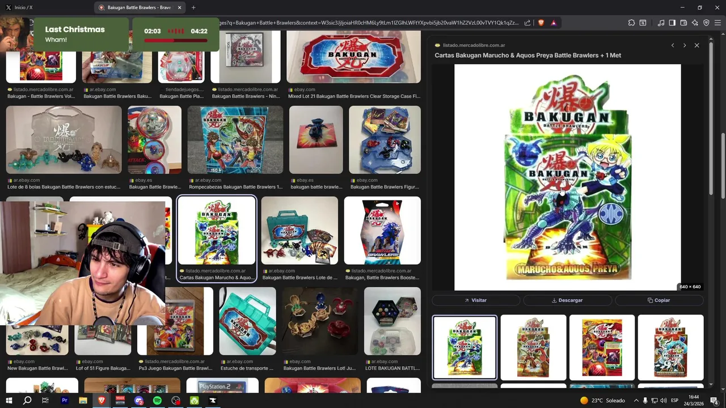
Task: Open Spotify from the taskbar
Action: [157, 401]
